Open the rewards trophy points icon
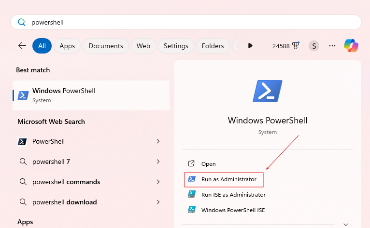This screenshot has height=228, width=370. (296, 45)
